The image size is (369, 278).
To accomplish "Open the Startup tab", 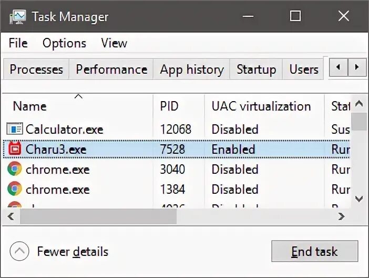I will click(x=256, y=69).
